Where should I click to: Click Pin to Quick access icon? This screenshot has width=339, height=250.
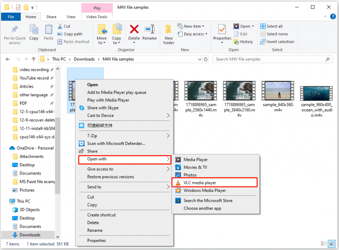pos(15,29)
